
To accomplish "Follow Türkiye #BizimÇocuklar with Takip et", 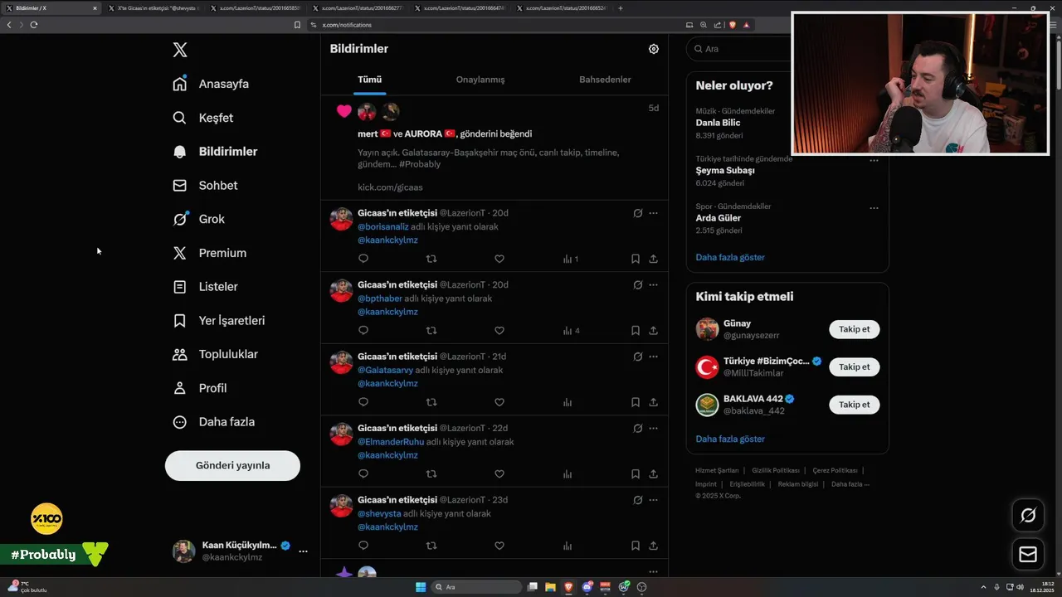I will 855,366.
